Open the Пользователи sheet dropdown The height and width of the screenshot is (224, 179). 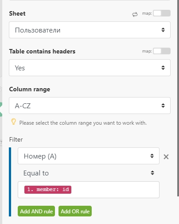(x=89, y=30)
